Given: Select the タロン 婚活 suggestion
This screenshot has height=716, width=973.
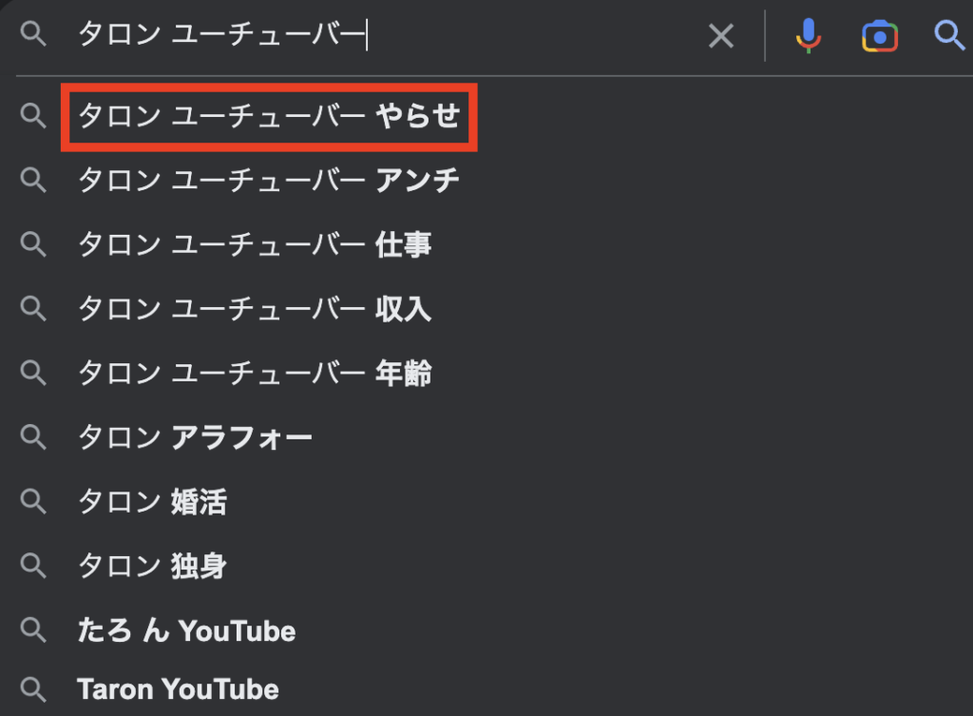Looking at the screenshot, I should tap(152, 502).
